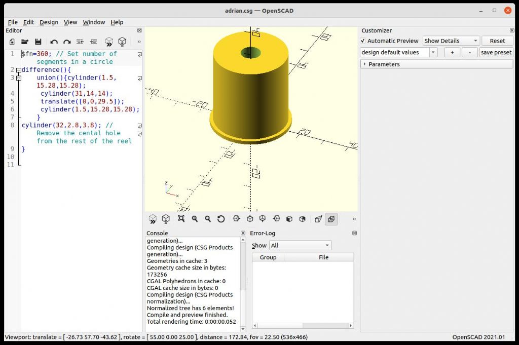
Task: Collapse the difference() code fold on line 2
Action: (19, 70)
